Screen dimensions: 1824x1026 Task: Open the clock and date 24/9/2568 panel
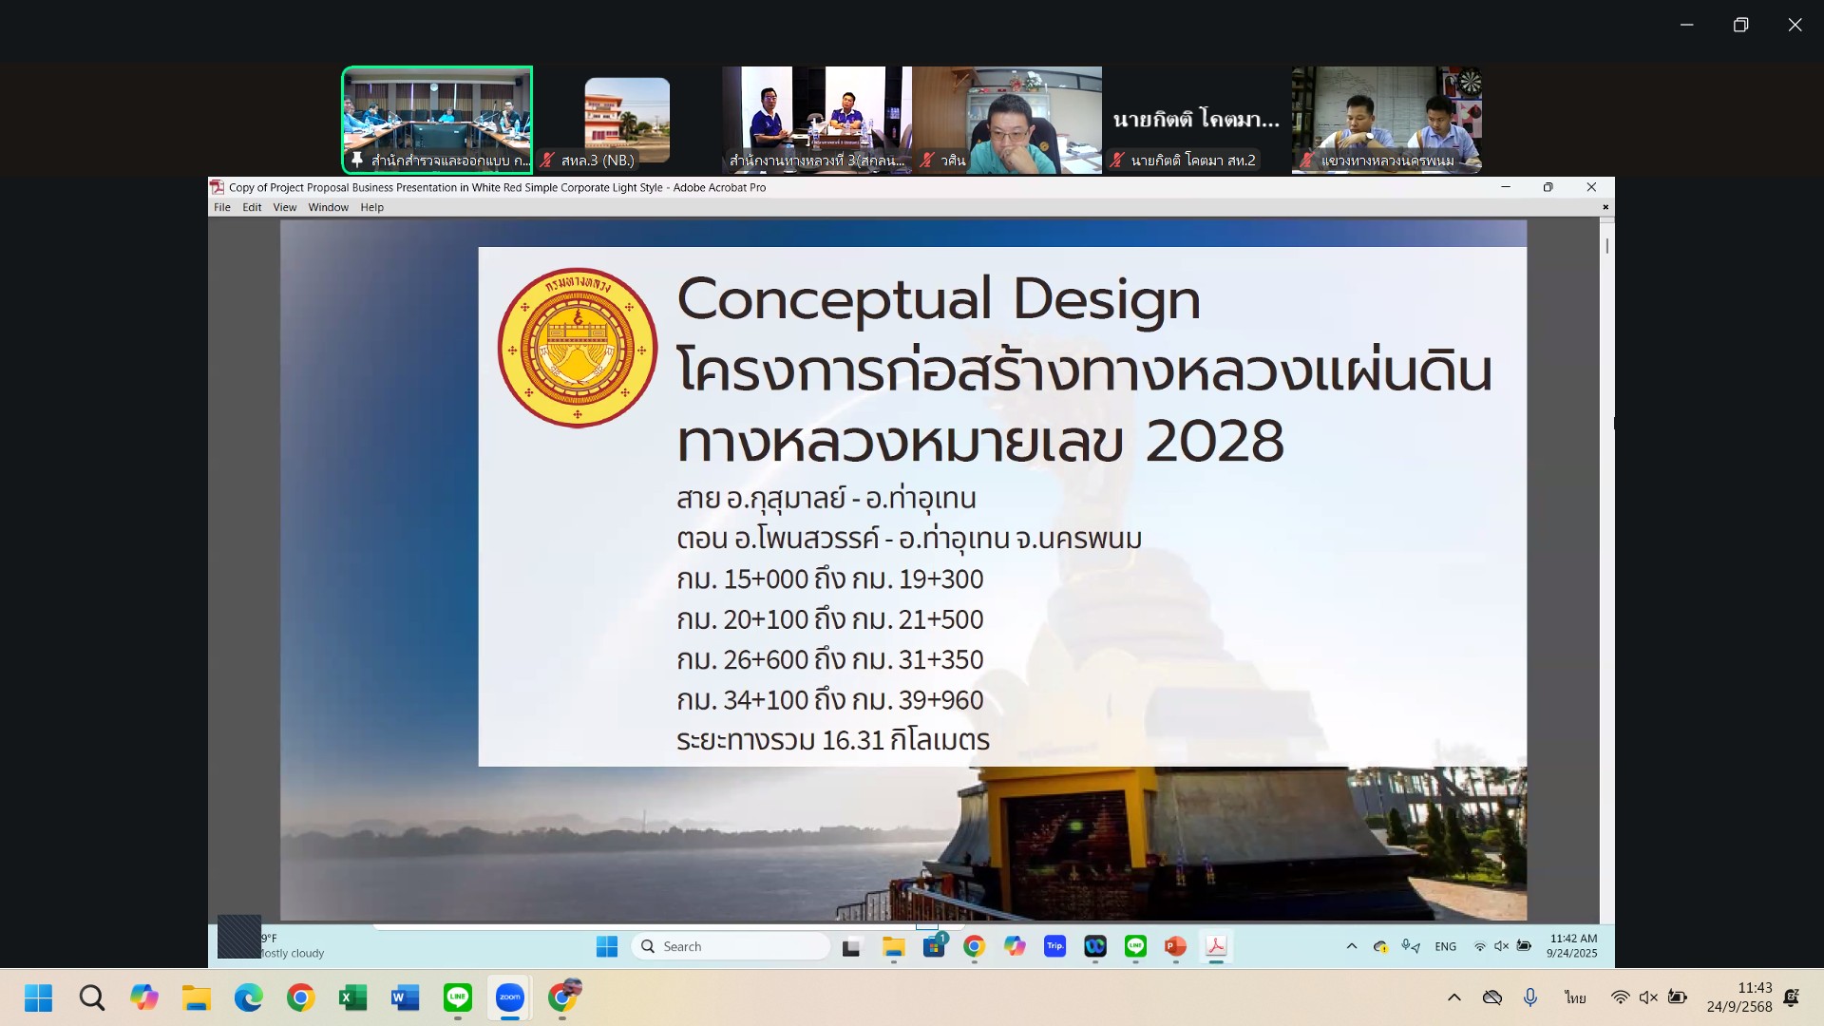point(1738,997)
